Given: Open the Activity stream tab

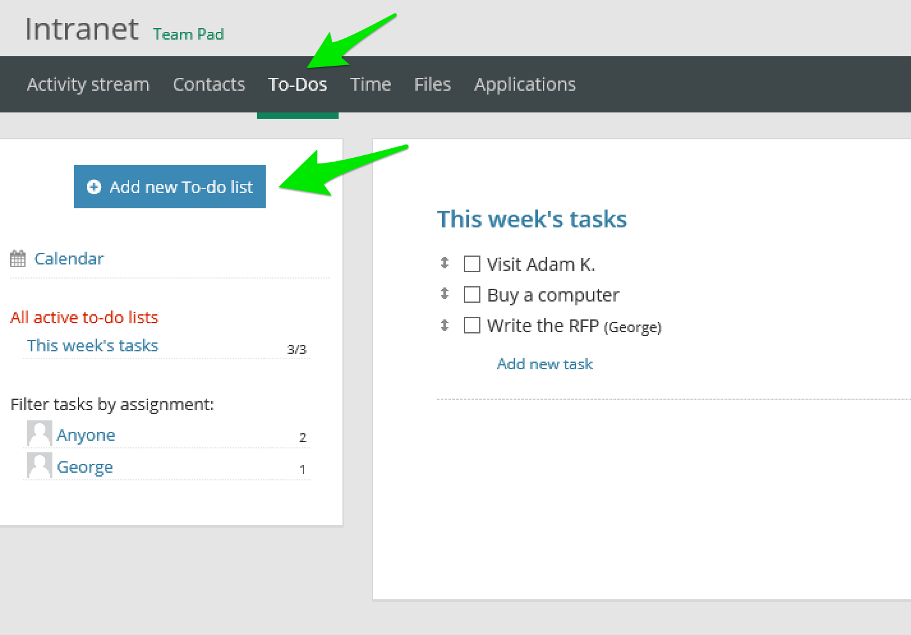Looking at the screenshot, I should coord(88,84).
